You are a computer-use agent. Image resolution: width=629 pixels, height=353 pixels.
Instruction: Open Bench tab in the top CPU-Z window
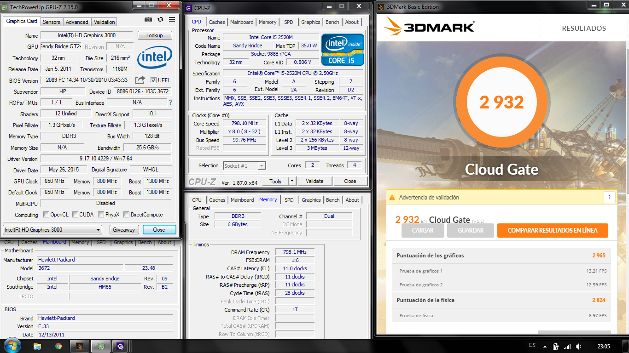click(332, 22)
